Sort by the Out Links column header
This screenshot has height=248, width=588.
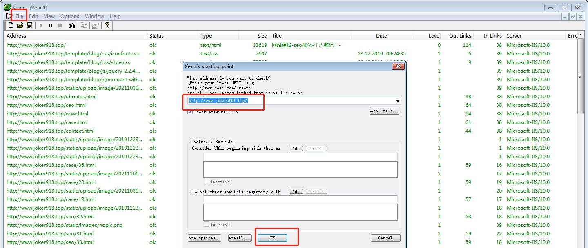tap(458, 36)
